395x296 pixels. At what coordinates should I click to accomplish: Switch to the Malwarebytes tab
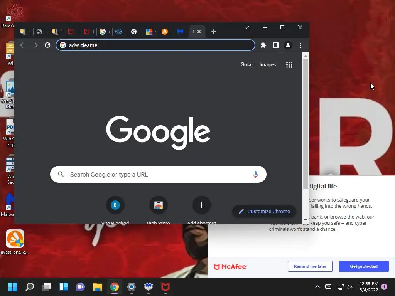(181, 32)
